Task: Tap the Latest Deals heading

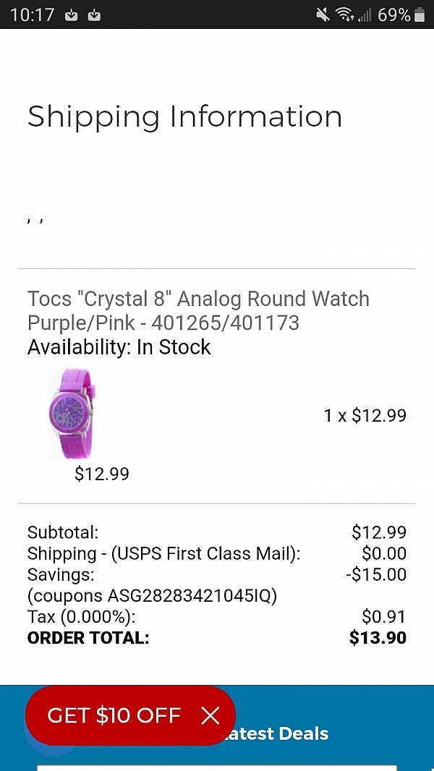Action: (278, 733)
